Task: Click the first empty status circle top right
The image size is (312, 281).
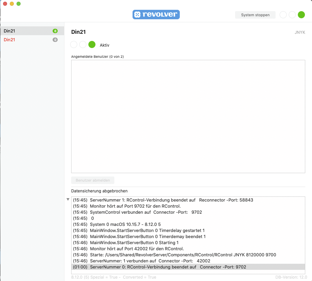Action: (283, 15)
